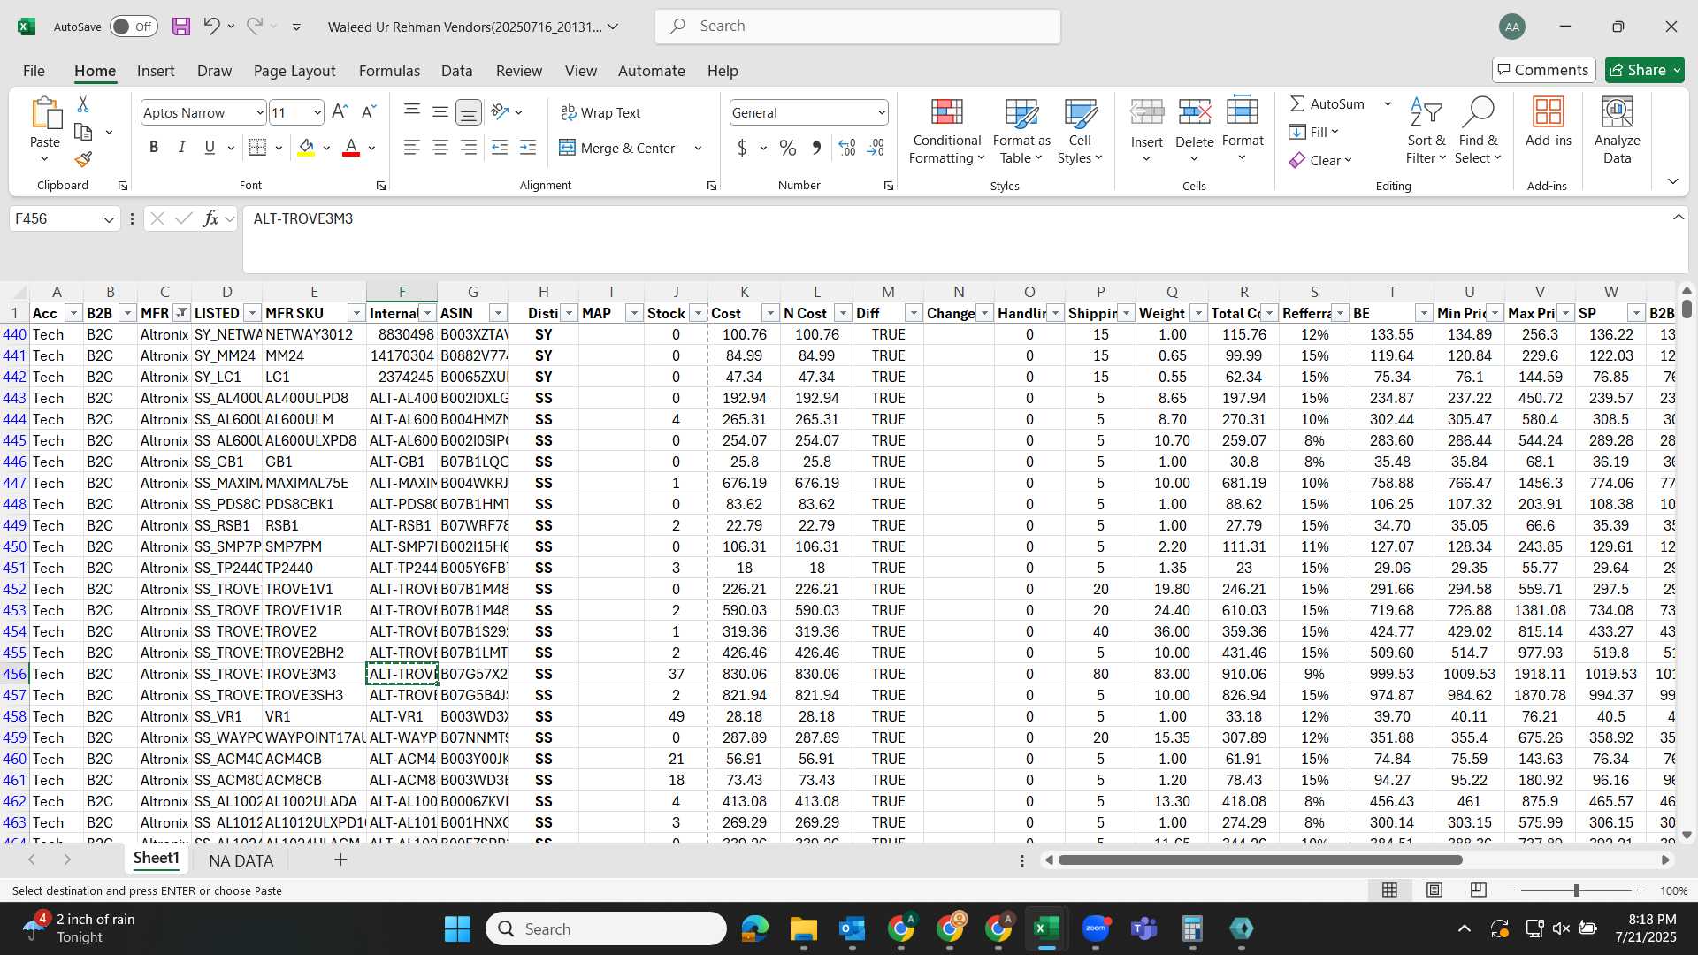Toggle the AutoSave switch
Viewport: 1698px width, 955px height.
pyautogui.click(x=134, y=27)
